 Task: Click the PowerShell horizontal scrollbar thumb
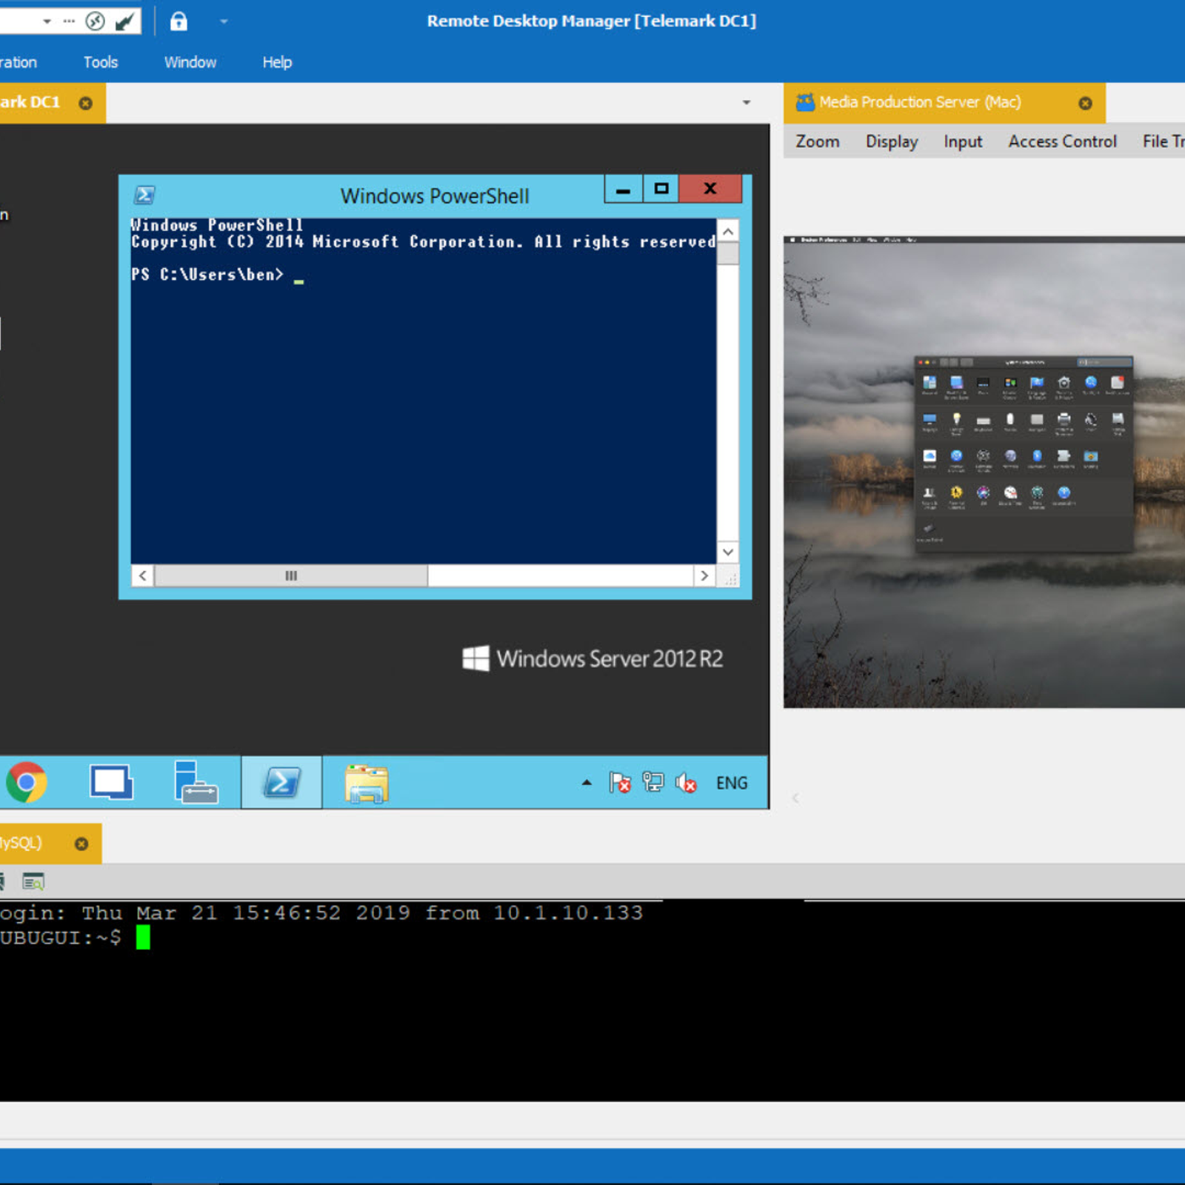(291, 575)
